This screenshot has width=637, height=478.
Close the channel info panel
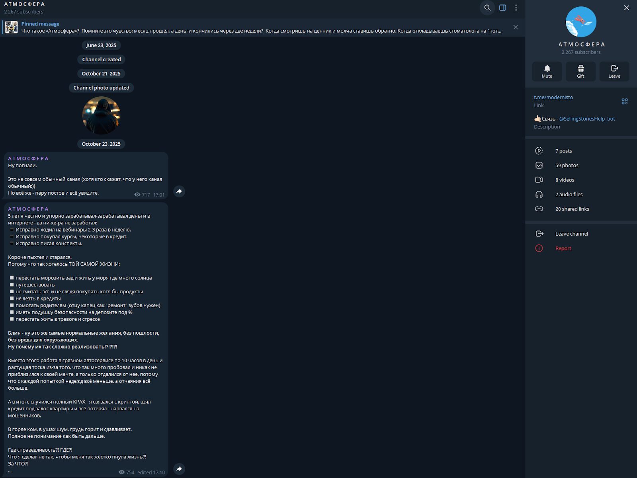click(627, 8)
